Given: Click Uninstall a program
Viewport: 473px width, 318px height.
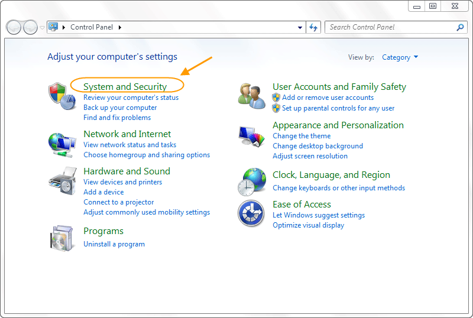Looking at the screenshot, I should (x=114, y=244).
